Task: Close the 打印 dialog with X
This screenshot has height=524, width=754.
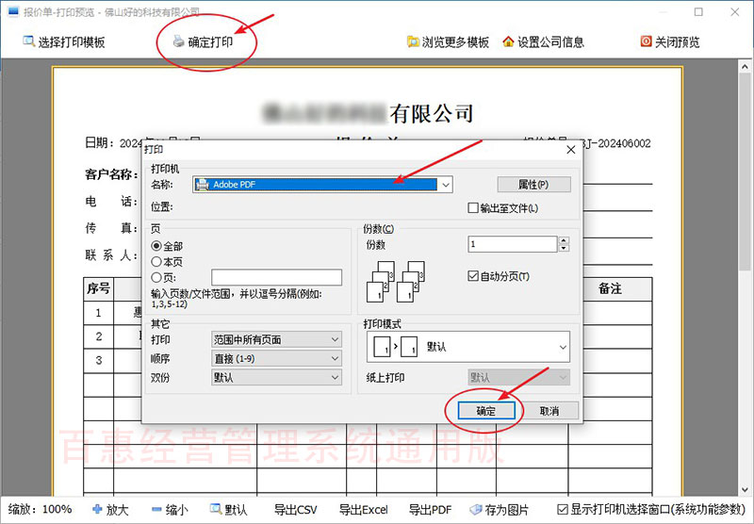Action: 571,150
